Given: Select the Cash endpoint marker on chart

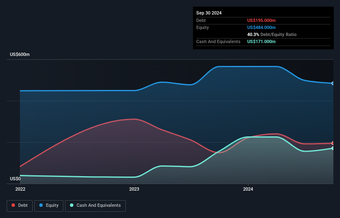Looking at the screenshot, I should coord(333,148).
